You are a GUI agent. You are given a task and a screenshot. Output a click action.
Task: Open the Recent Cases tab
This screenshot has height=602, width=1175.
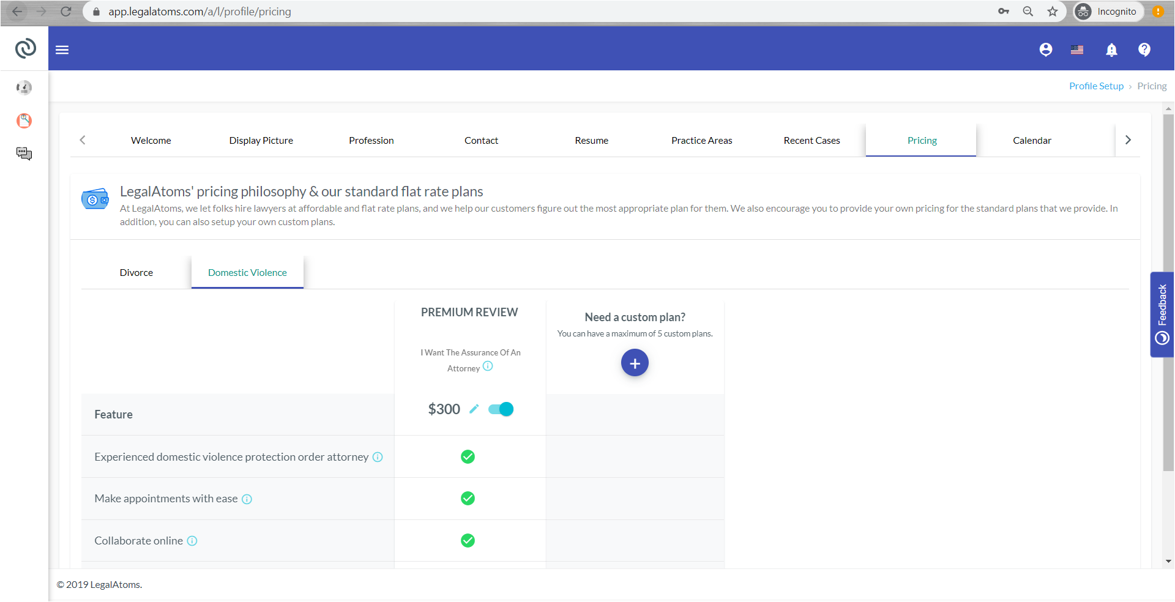pos(812,141)
